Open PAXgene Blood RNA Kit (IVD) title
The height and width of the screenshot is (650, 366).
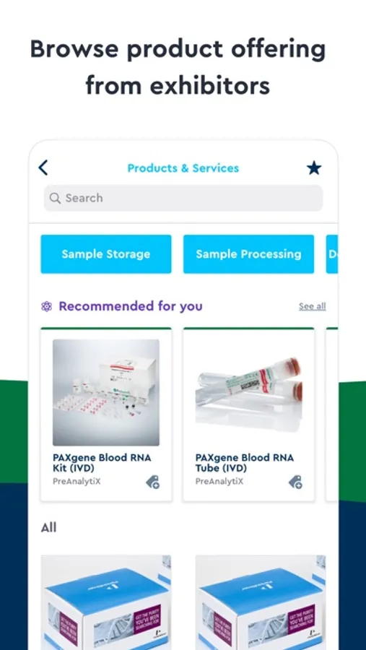pyautogui.click(x=102, y=463)
